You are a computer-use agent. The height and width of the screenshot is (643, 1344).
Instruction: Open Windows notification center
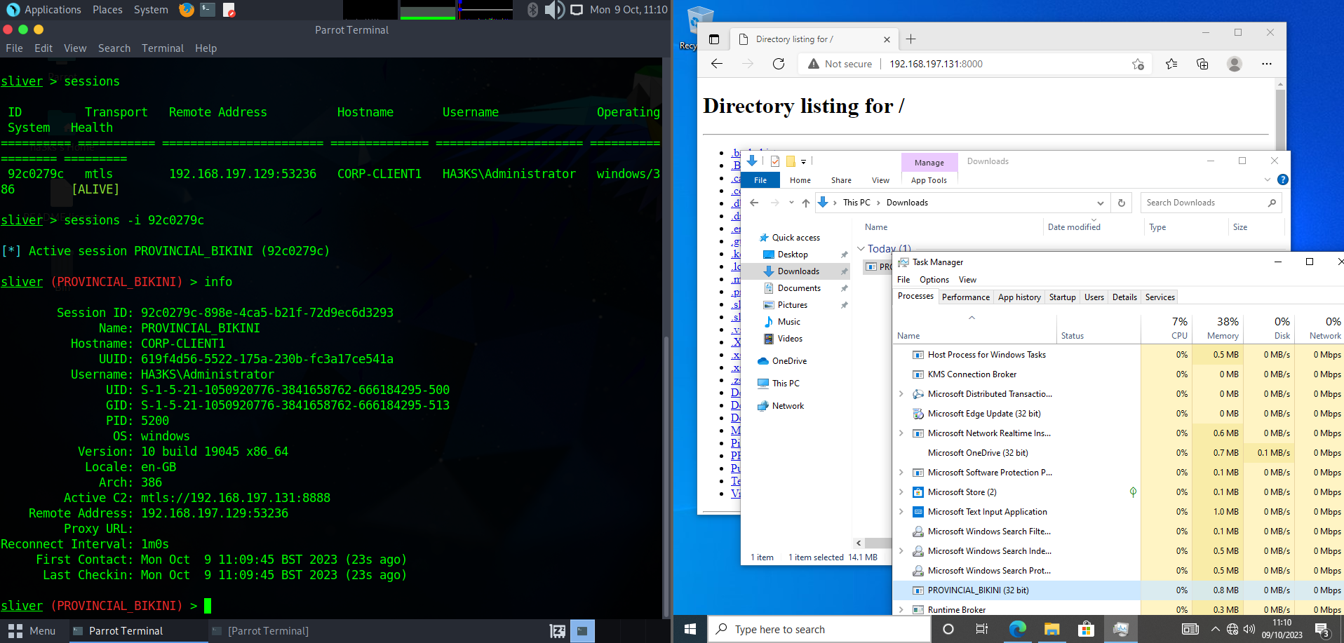tap(1322, 630)
